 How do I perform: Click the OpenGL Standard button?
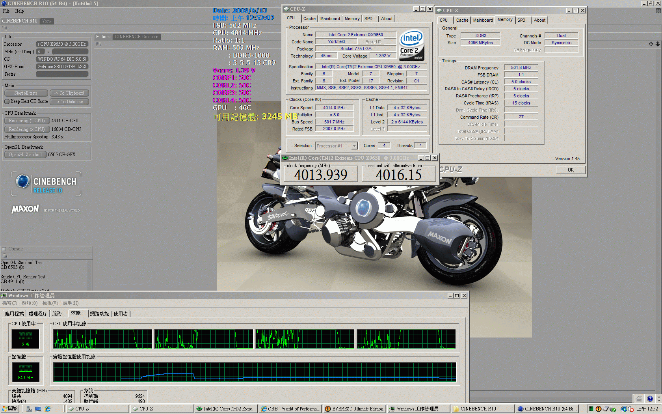click(x=26, y=155)
